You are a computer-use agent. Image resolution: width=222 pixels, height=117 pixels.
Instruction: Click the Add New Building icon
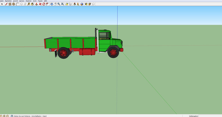[x=75, y=4]
